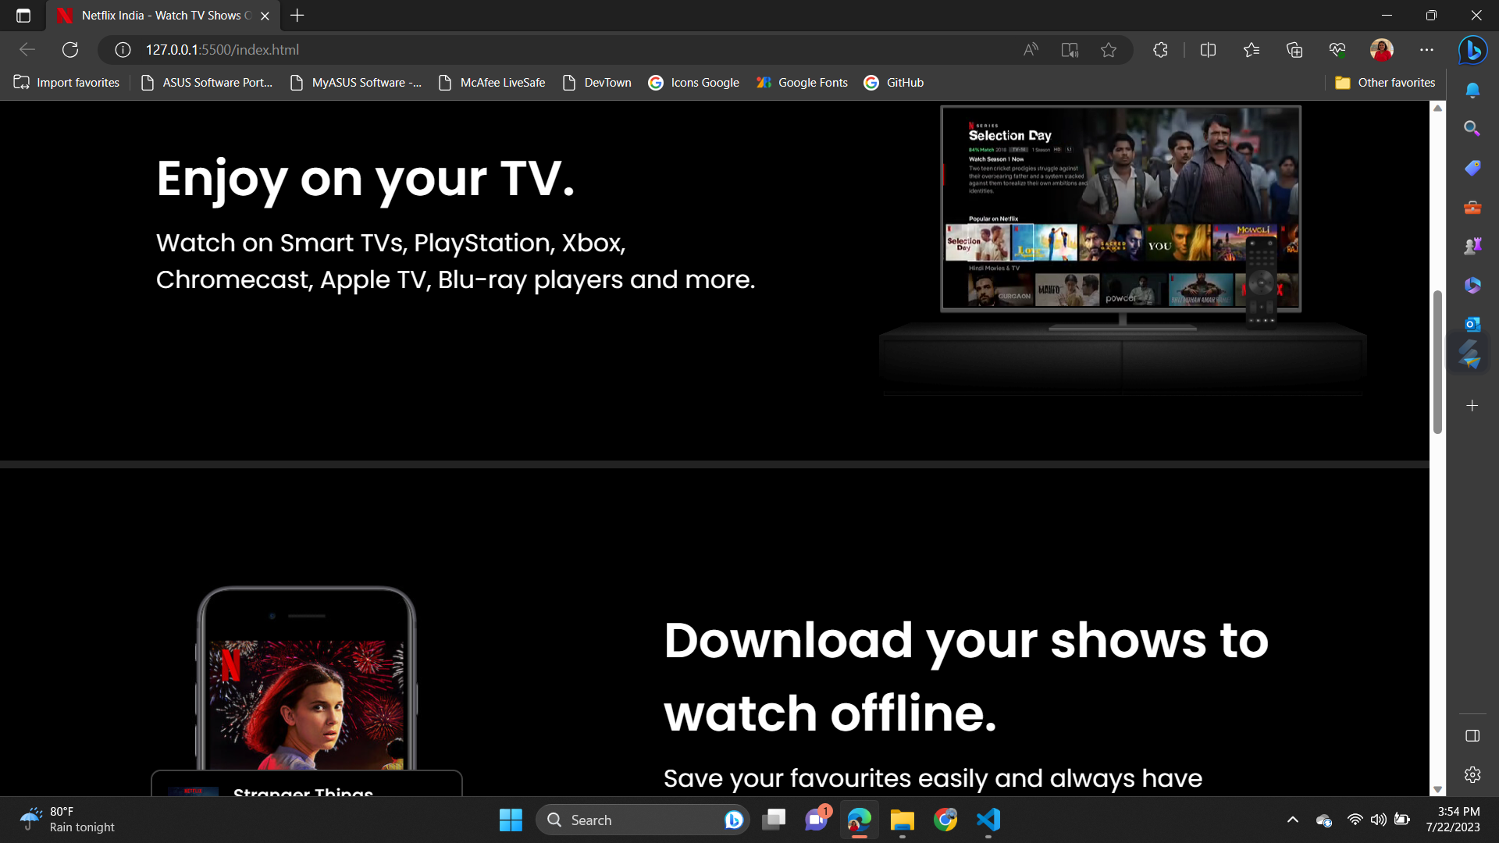Screen dimensions: 1499x843
Task: Toggle the sidebar hide button
Action: coord(1472,736)
